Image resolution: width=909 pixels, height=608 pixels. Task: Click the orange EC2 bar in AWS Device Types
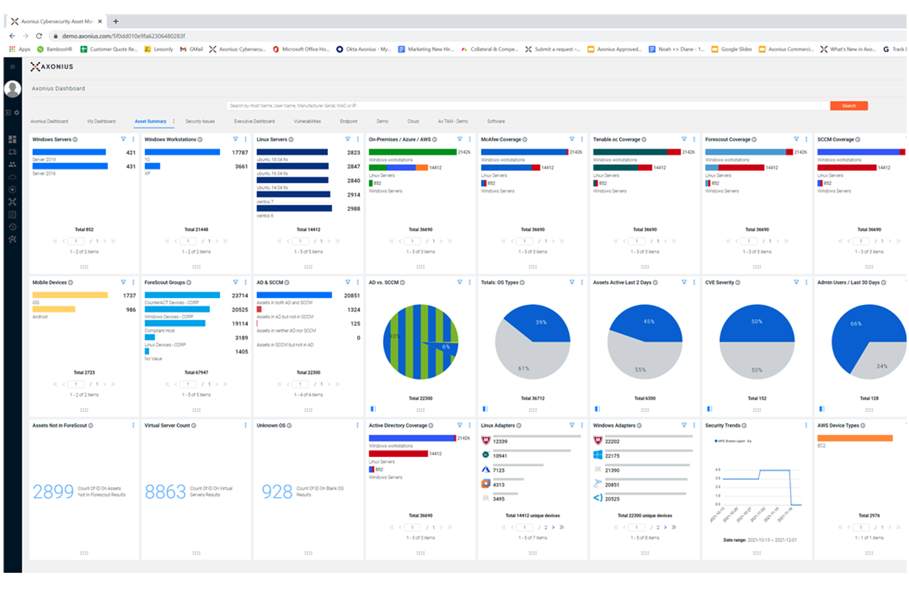pos(856,438)
